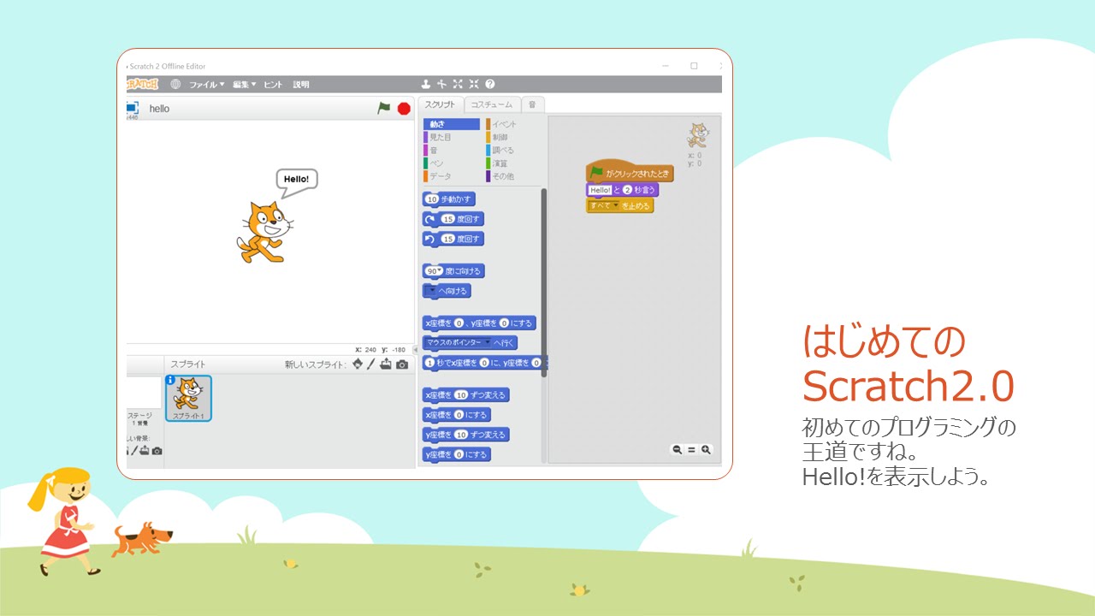Open the すべて dropdown in を止める block
Image resolution: width=1095 pixels, height=616 pixels.
604,205
